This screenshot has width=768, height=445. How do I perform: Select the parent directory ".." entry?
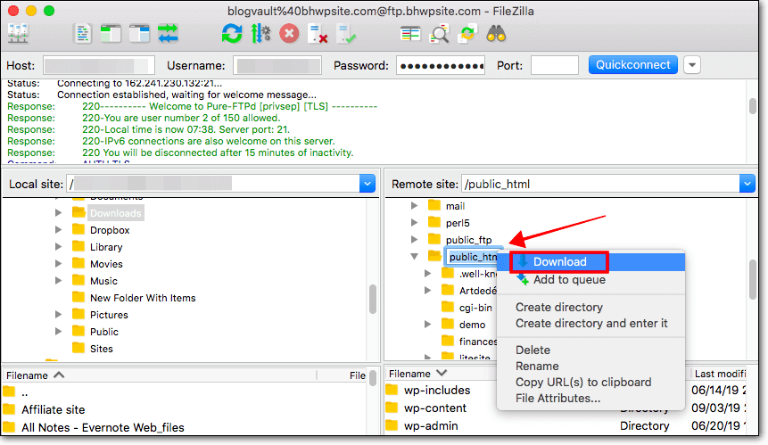24,392
